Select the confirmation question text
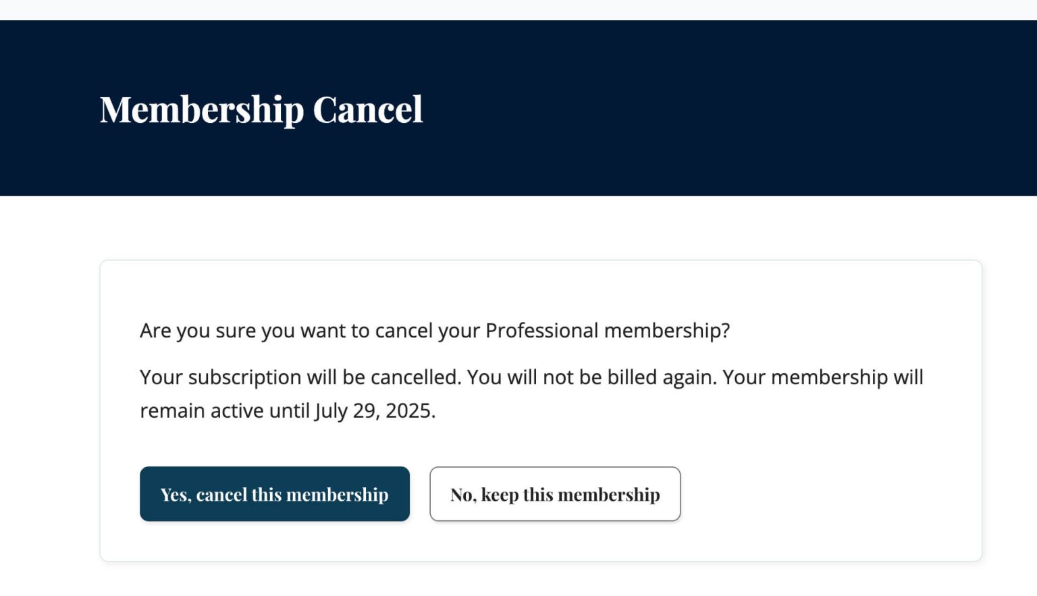The width and height of the screenshot is (1037, 596). point(434,330)
